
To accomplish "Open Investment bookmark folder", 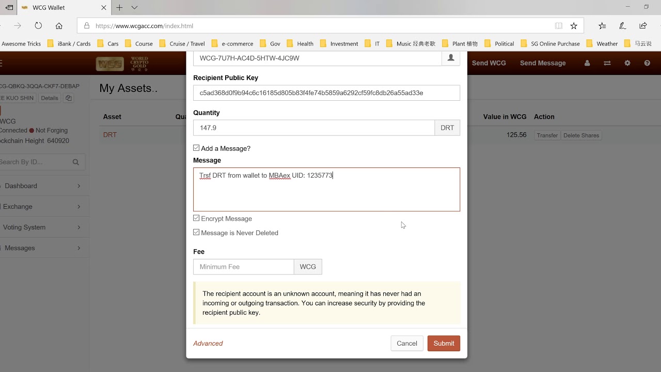I will point(339,44).
